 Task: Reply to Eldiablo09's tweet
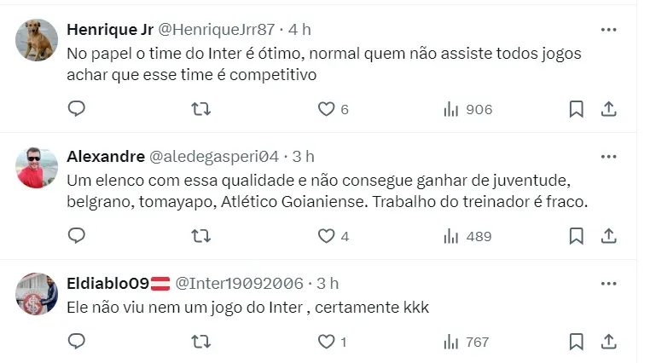point(76,342)
